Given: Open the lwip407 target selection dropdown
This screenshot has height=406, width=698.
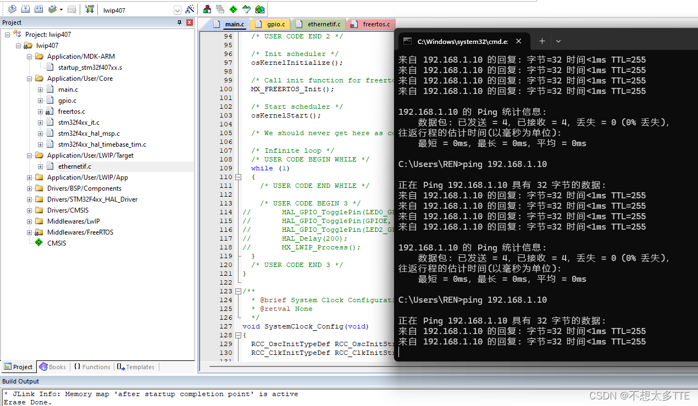Looking at the screenshot, I should (x=177, y=9).
